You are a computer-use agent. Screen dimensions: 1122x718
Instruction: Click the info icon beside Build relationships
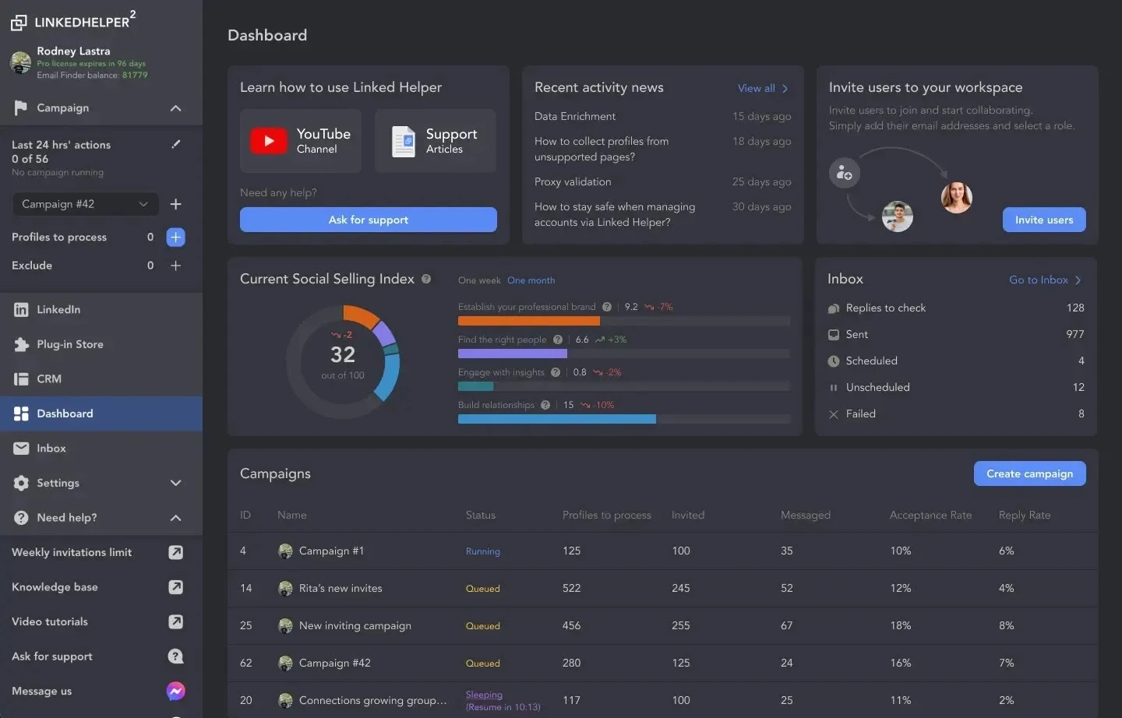point(545,405)
